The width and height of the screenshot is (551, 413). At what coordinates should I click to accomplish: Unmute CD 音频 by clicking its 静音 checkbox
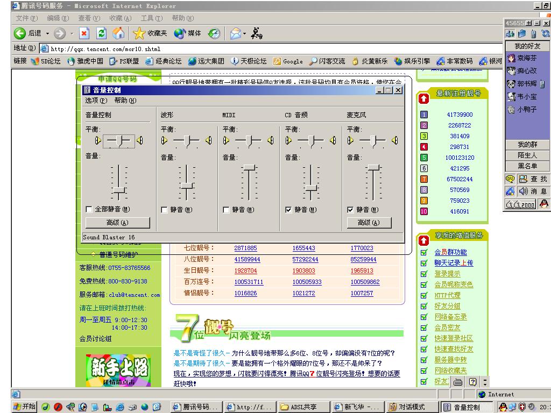289,210
